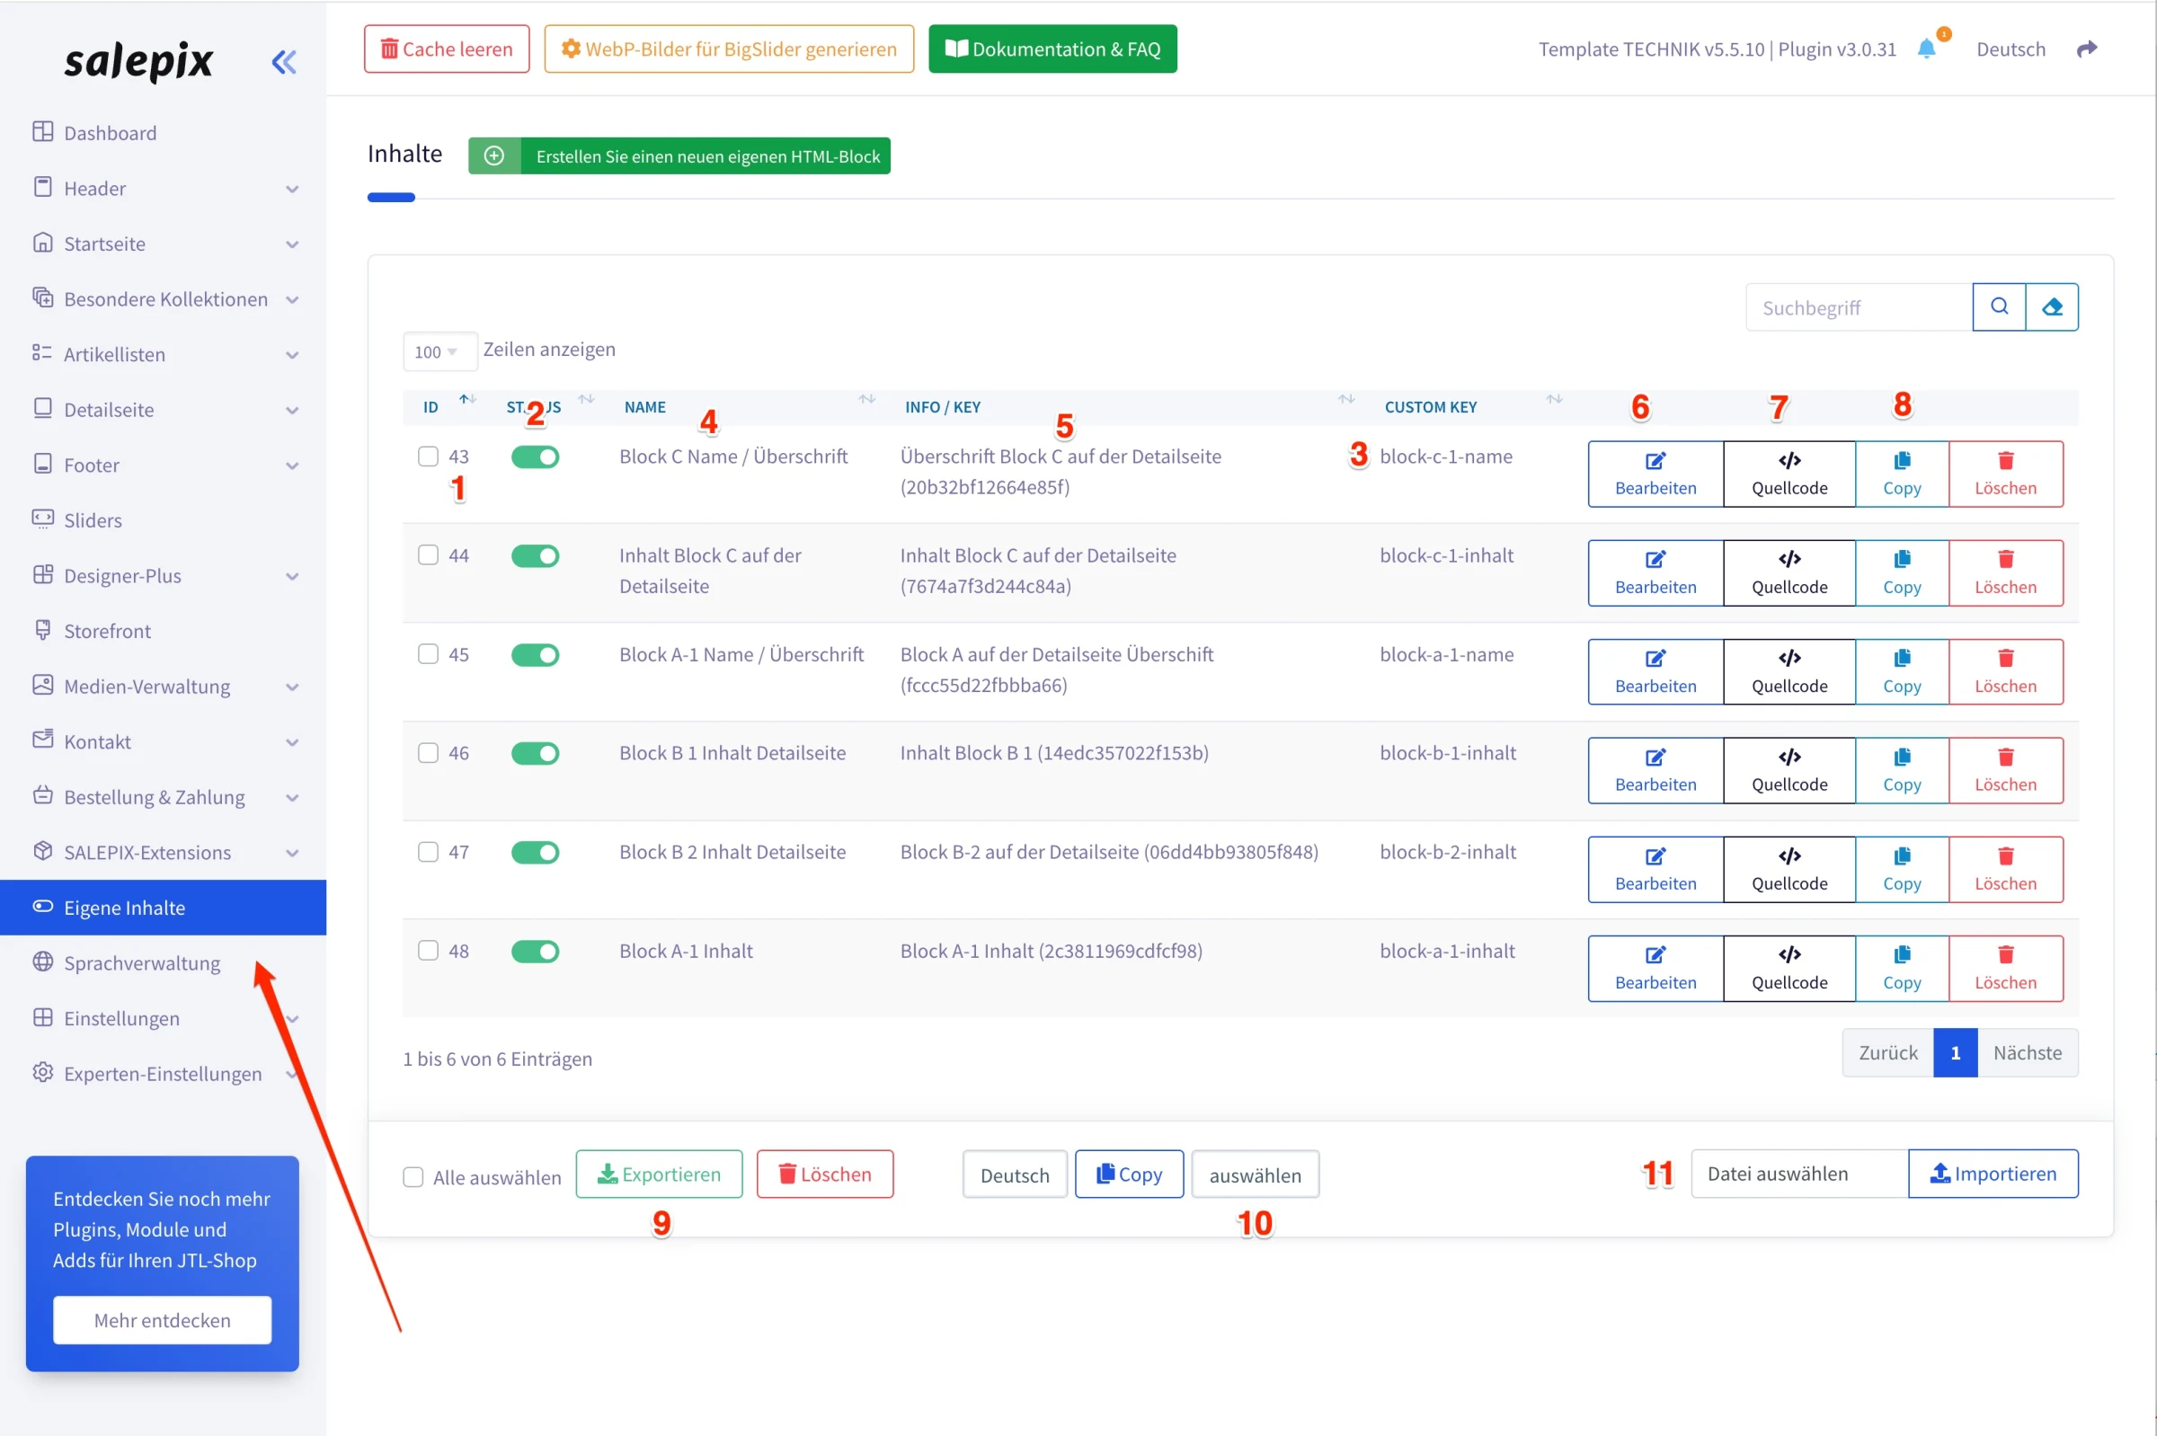The height and width of the screenshot is (1436, 2157).
Task: Open the 100 rows per page dropdown
Action: (x=439, y=351)
